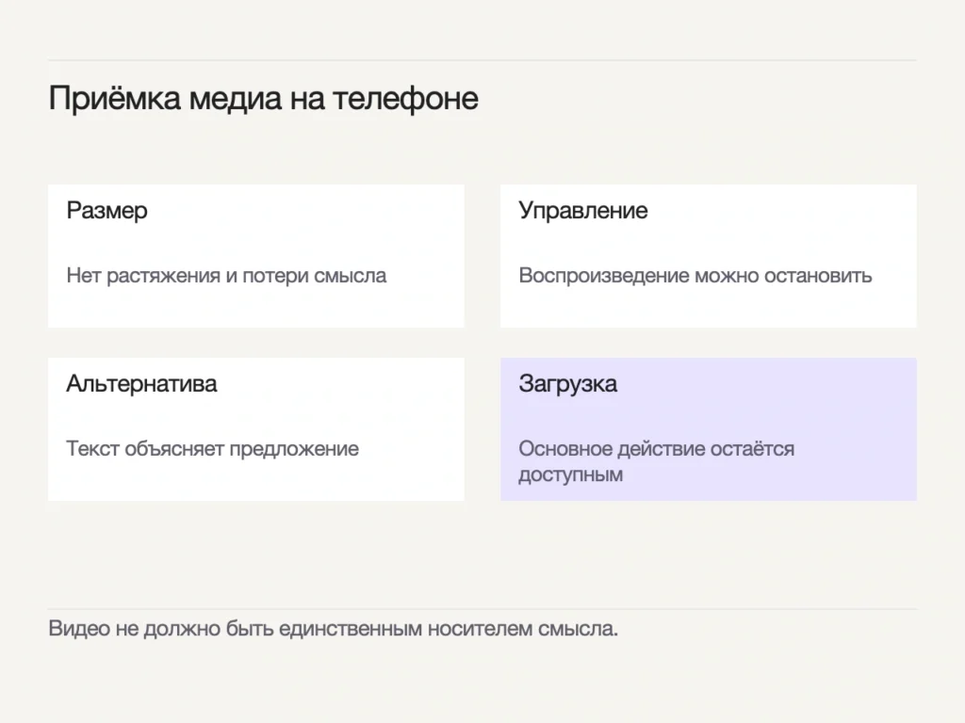Screen dimensions: 965x723
Task: Click the heading "Приёмка медиа на телефоне"
Action: point(264,98)
